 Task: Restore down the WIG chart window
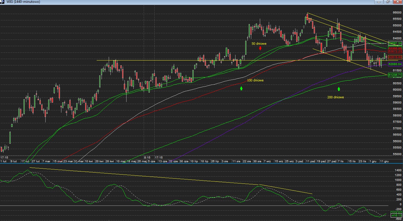pyautogui.click(x=388, y=2)
